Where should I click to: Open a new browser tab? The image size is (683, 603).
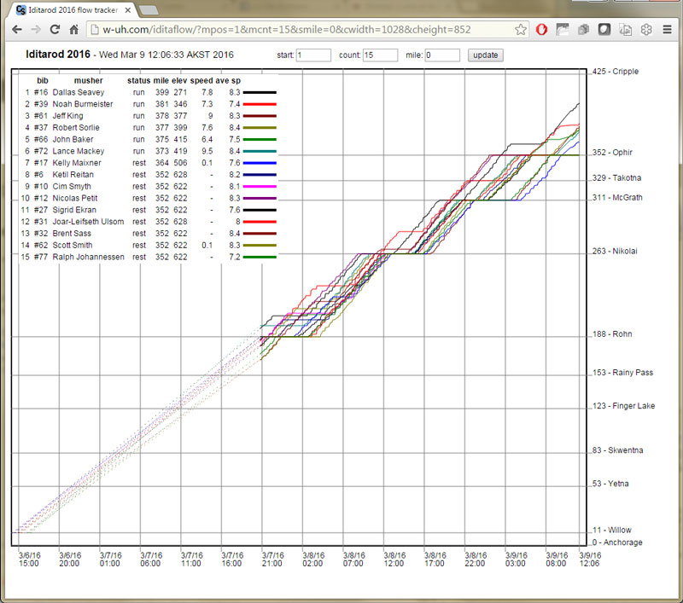coord(149,10)
